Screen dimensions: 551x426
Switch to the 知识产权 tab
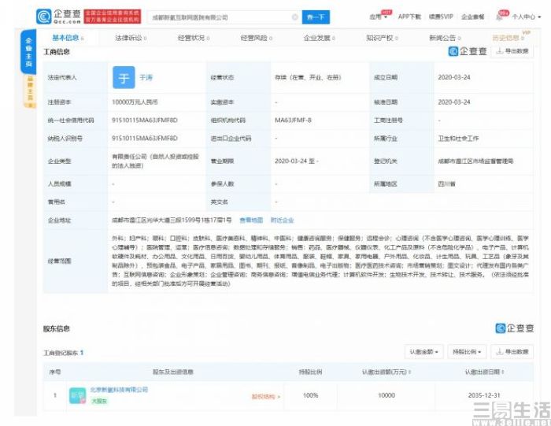pos(382,38)
